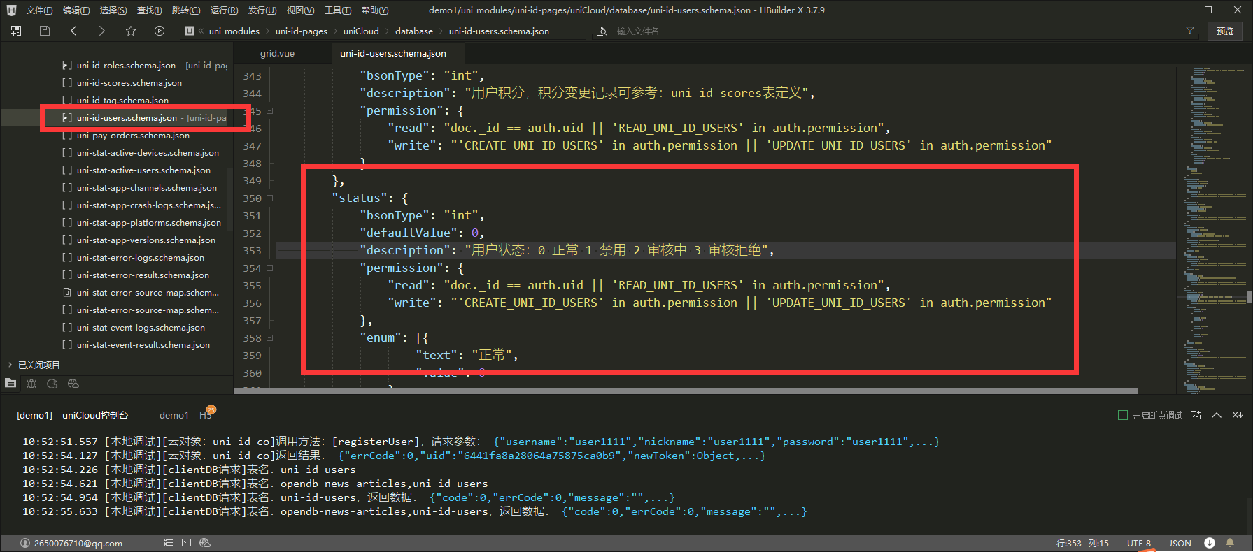Switch to the grid.vue tab
Viewport: 1253px width, 552px height.
[x=277, y=53]
